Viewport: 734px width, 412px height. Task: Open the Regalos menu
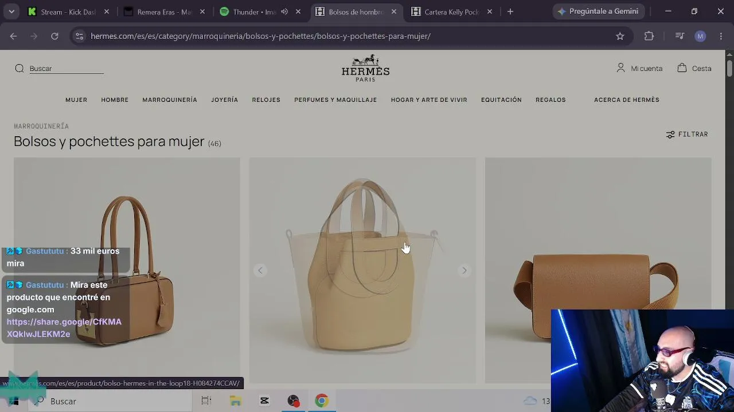(550, 100)
